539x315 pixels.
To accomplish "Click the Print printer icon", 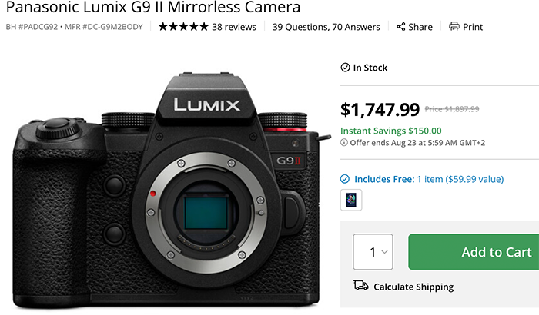I will 454,27.
